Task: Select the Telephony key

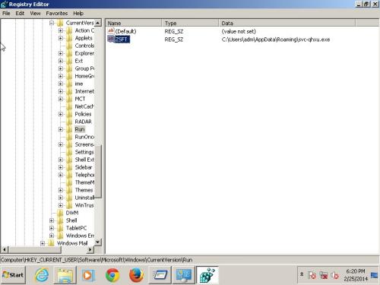Action: (x=84, y=175)
